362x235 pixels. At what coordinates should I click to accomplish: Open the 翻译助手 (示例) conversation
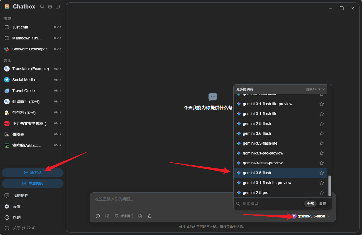33,102
